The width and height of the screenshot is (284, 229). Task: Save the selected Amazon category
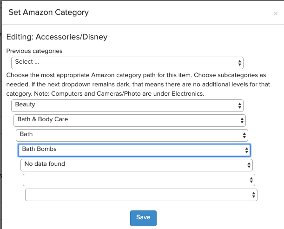click(143, 218)
